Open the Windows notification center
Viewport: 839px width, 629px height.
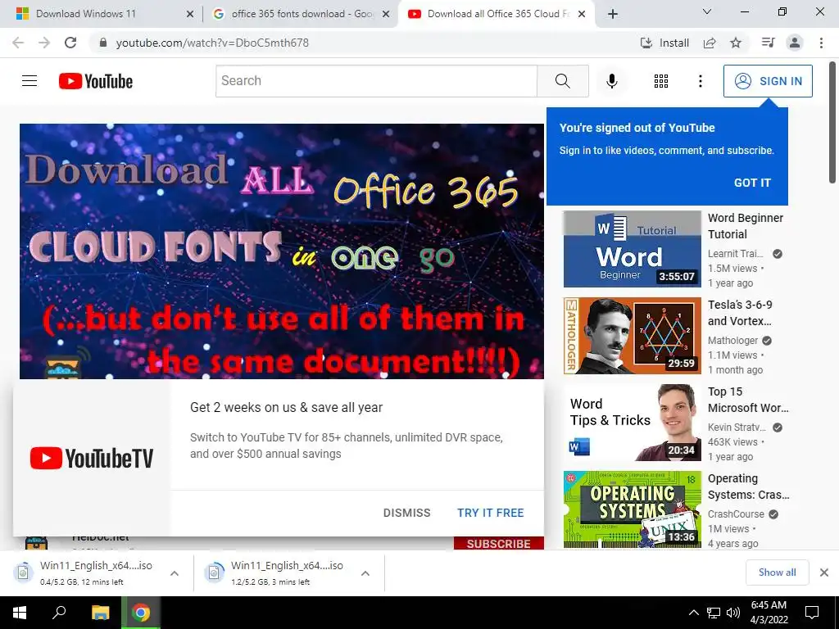click(812, 613)
